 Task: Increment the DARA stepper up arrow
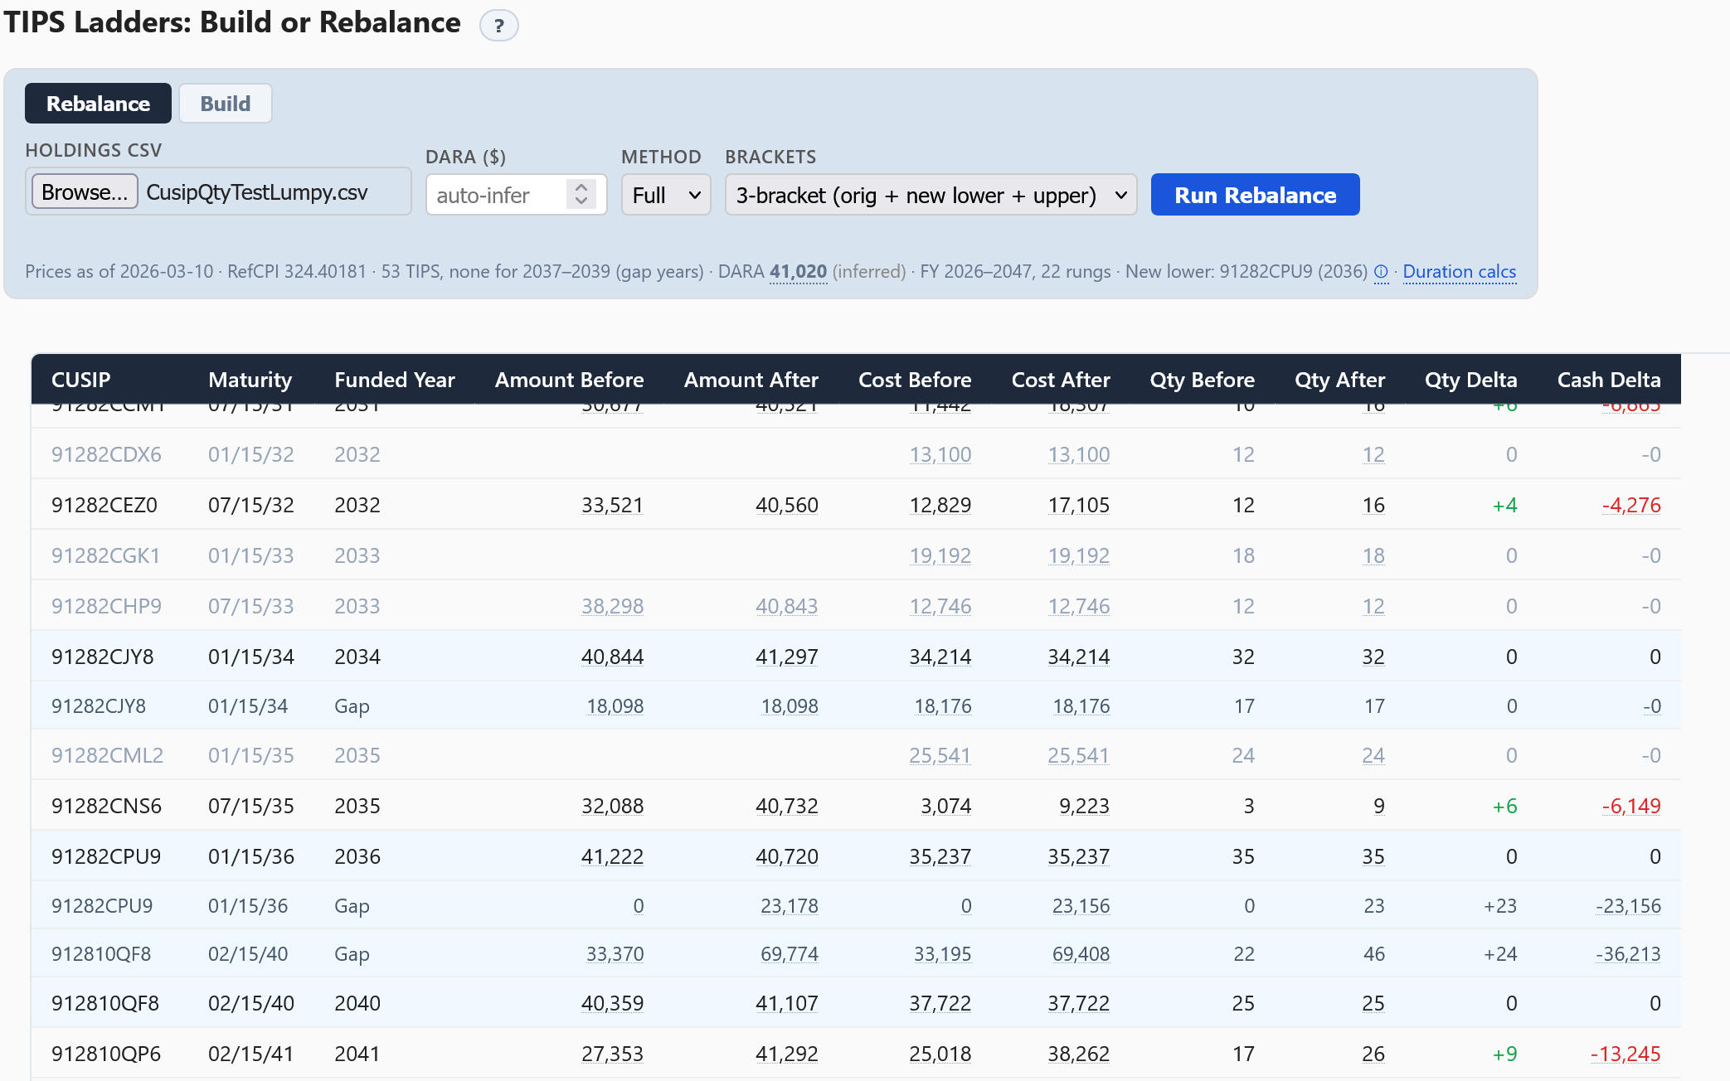coord(581,187)
